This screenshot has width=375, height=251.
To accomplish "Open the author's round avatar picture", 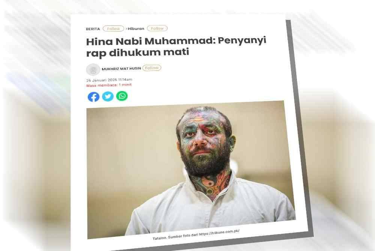I will (93, 70).
